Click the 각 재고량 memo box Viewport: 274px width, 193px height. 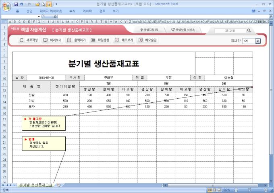(44, 123)
